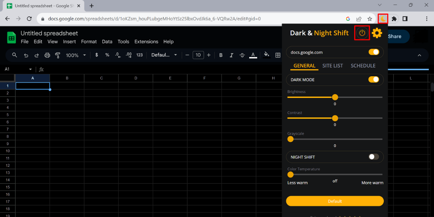
Task: Open the fill color picker
Action: click(266, 55)
